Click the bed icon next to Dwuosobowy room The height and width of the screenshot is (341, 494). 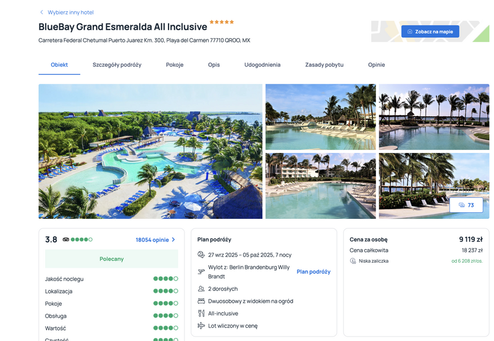[x=201, y=301]
